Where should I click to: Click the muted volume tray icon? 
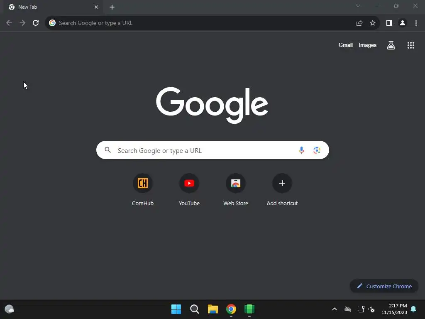point(371,309)
